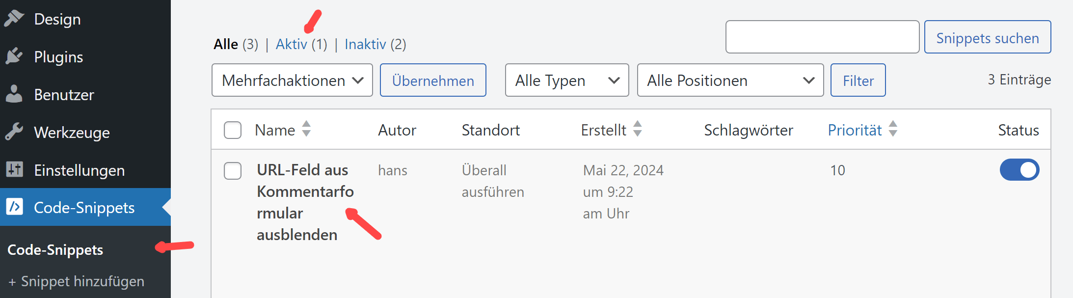Click the Design paintbrush icon

click(x=14, y=19)
